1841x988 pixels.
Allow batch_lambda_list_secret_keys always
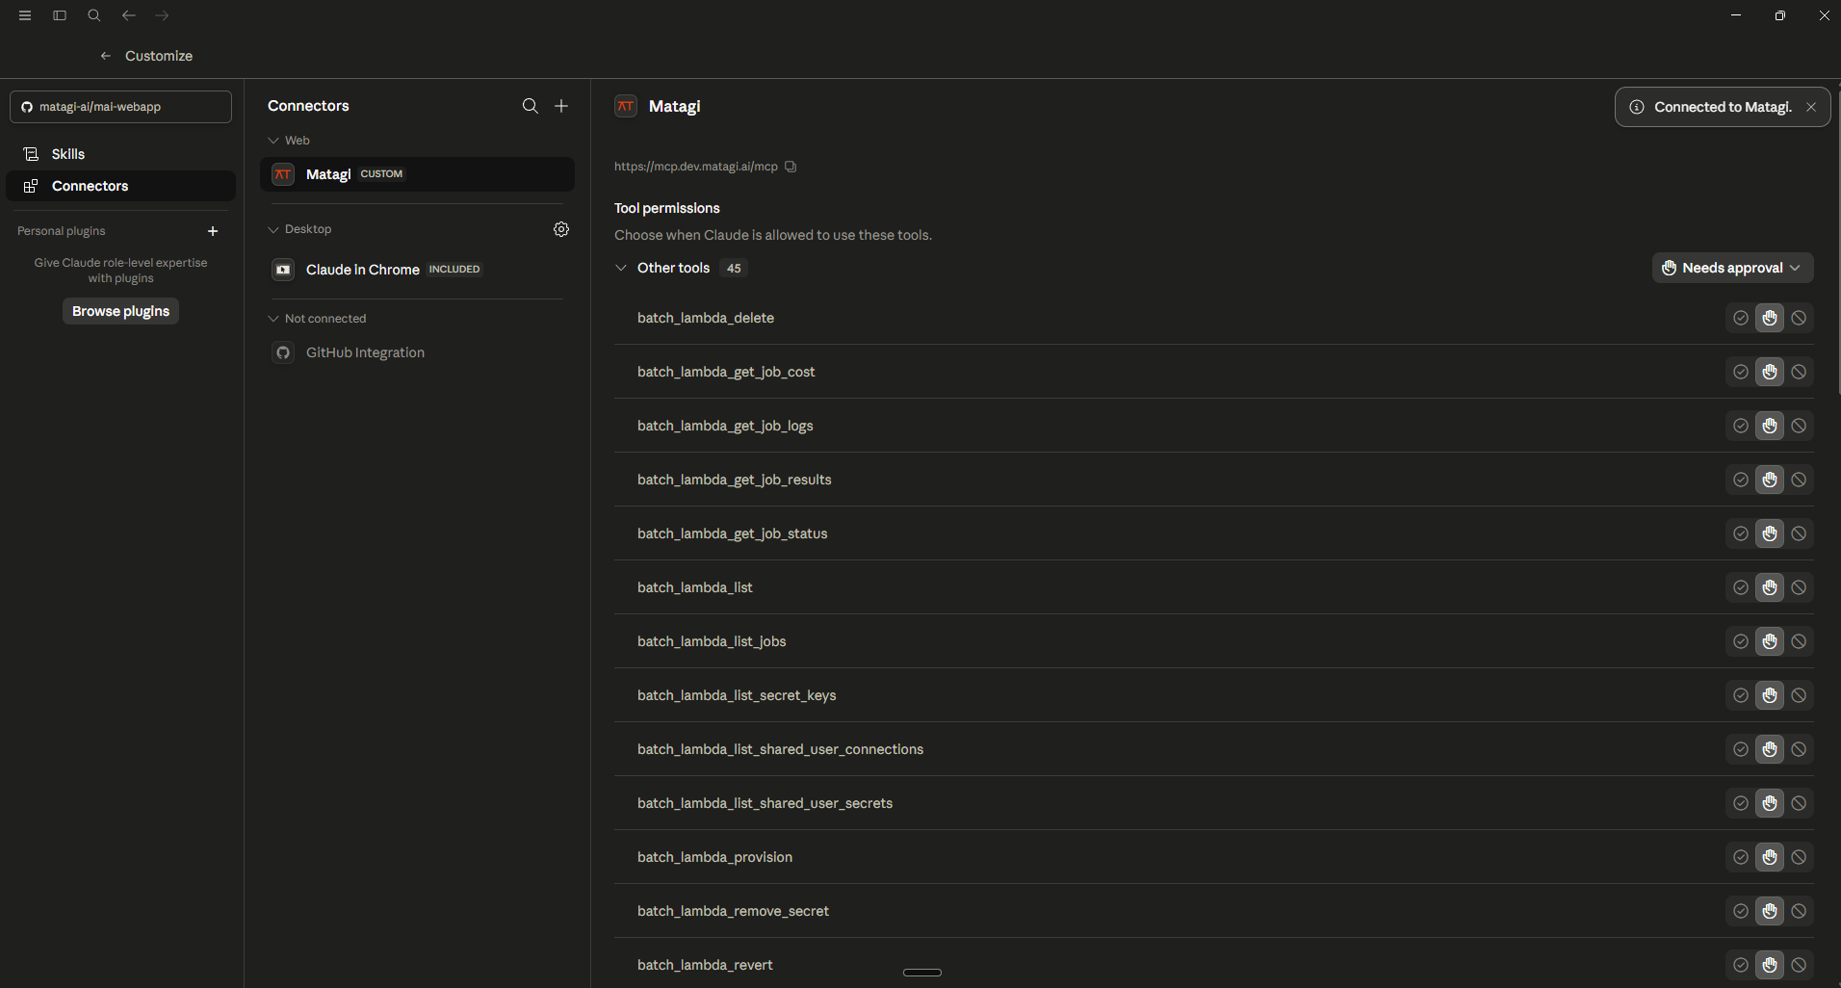1741,695
